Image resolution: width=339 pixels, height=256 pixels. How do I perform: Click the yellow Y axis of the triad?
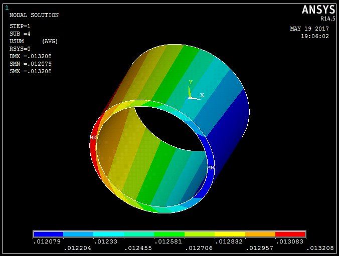[x=190, y=90]
